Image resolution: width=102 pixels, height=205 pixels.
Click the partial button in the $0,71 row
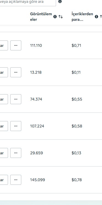coord(4,45)
